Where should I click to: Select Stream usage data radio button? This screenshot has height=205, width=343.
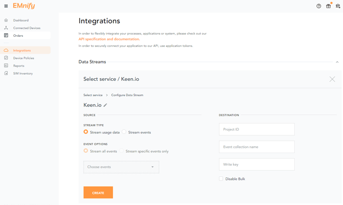point(86,132)
